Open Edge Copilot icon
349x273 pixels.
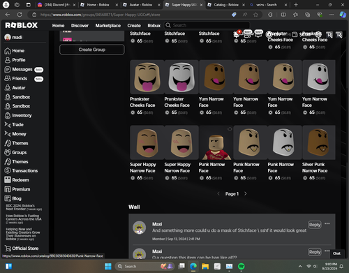(343, 15)
